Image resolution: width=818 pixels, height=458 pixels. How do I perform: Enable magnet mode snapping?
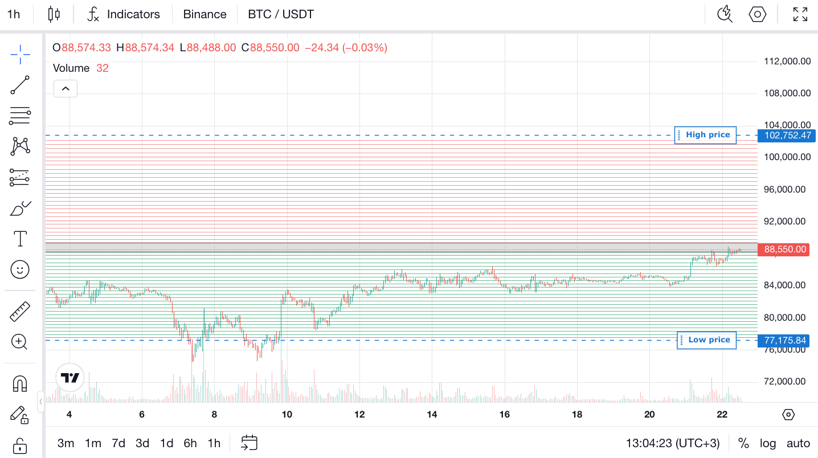(x=20, y=383)
